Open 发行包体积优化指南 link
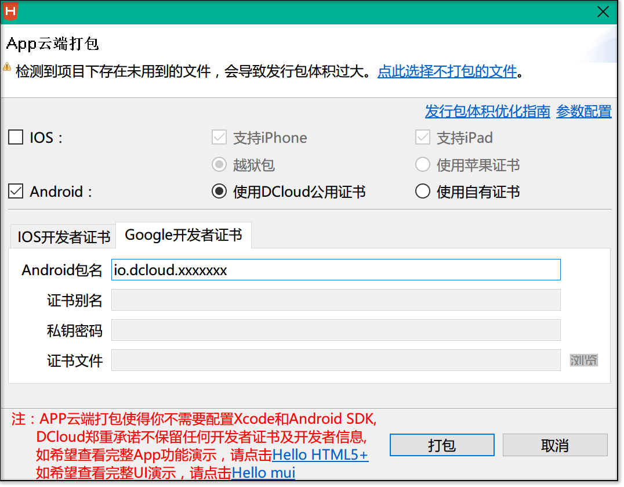Viewport: 624px width, 487px height. click(x=488, y=111)
